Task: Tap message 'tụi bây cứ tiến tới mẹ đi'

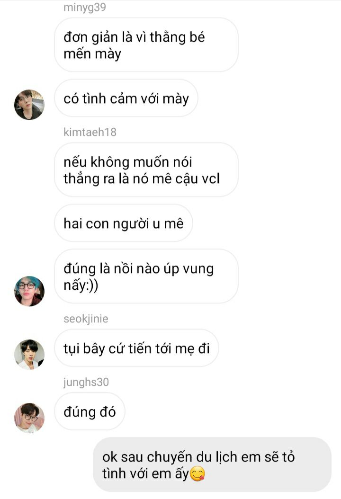Action: [136, 348]
